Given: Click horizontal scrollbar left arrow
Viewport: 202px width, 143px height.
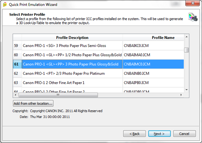Looking at the screenshot, I should click(x=15, y=95).
